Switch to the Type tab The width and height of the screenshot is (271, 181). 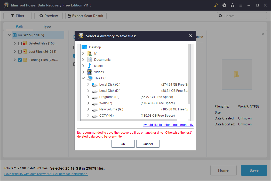(47, 26)
